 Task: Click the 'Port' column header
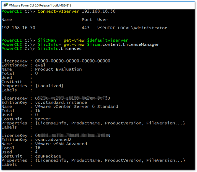(87, 20)
